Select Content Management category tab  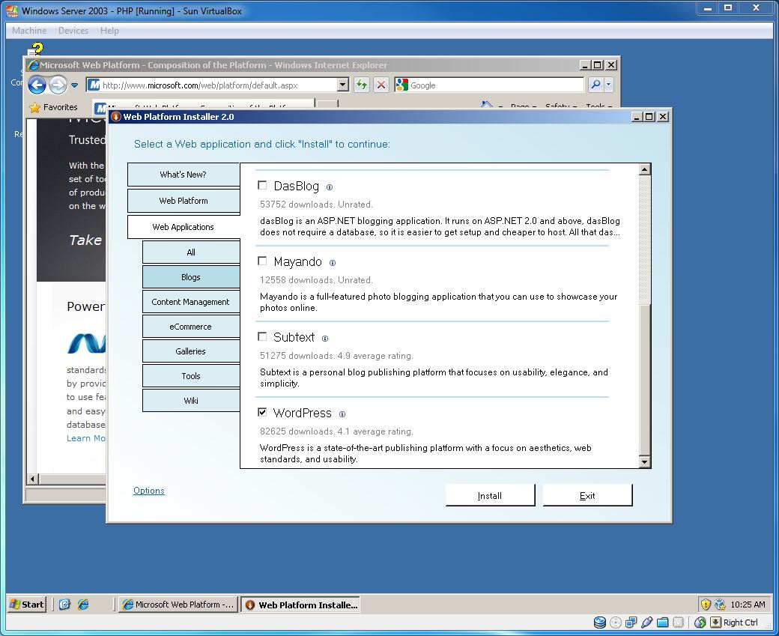pos(191,302)
